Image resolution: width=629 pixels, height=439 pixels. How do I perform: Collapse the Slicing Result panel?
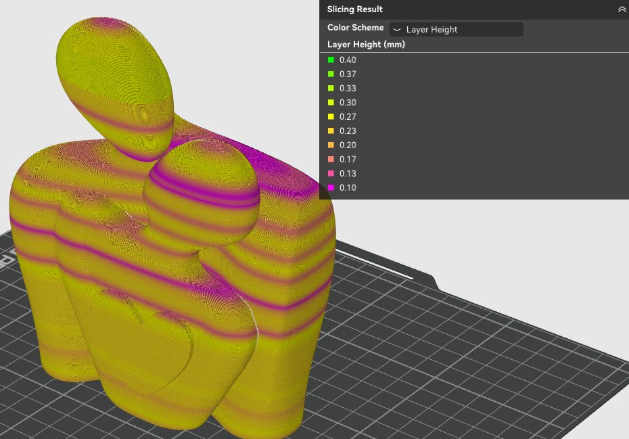pyautogui.click(x=622, y=9)
